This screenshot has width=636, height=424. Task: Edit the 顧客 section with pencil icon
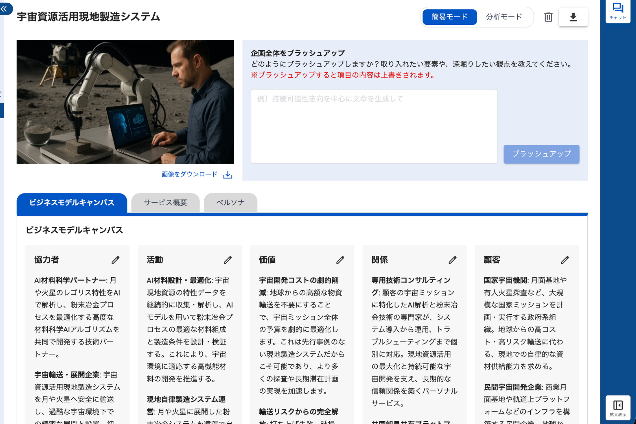pos(565,260)
